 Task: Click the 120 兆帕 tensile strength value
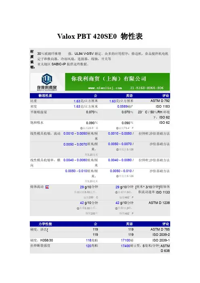click(x=92, y=246)
